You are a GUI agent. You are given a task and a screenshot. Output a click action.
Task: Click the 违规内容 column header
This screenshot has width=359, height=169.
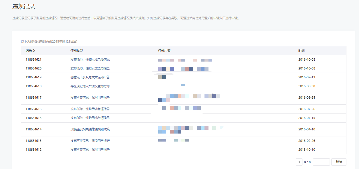[x=164, y=51]
